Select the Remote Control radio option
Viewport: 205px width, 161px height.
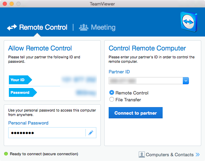pyautogui.click(x=111, y=93)
